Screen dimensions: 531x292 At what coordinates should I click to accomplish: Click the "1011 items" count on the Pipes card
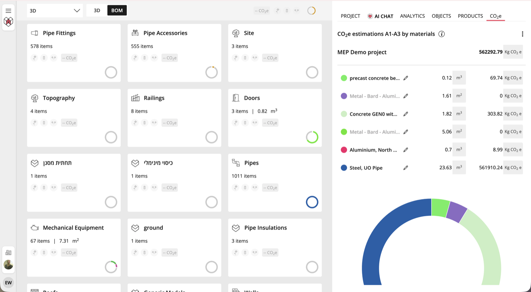(x=244, y=176)
